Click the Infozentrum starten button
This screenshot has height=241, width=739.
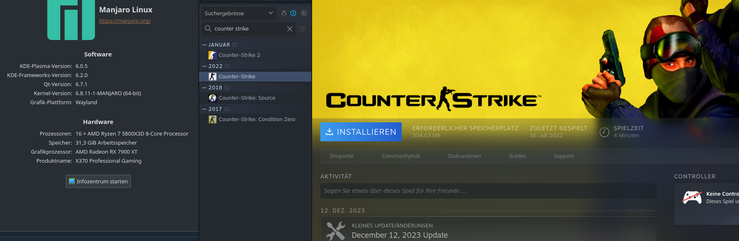[98, 181]
